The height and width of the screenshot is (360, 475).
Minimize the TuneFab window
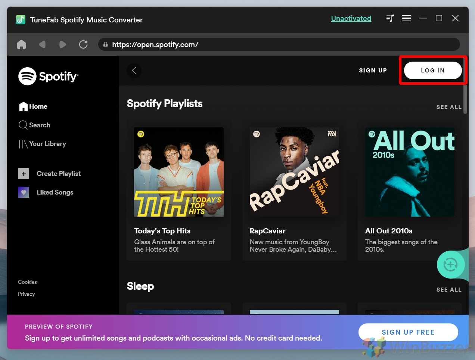[x=423, y=18]
